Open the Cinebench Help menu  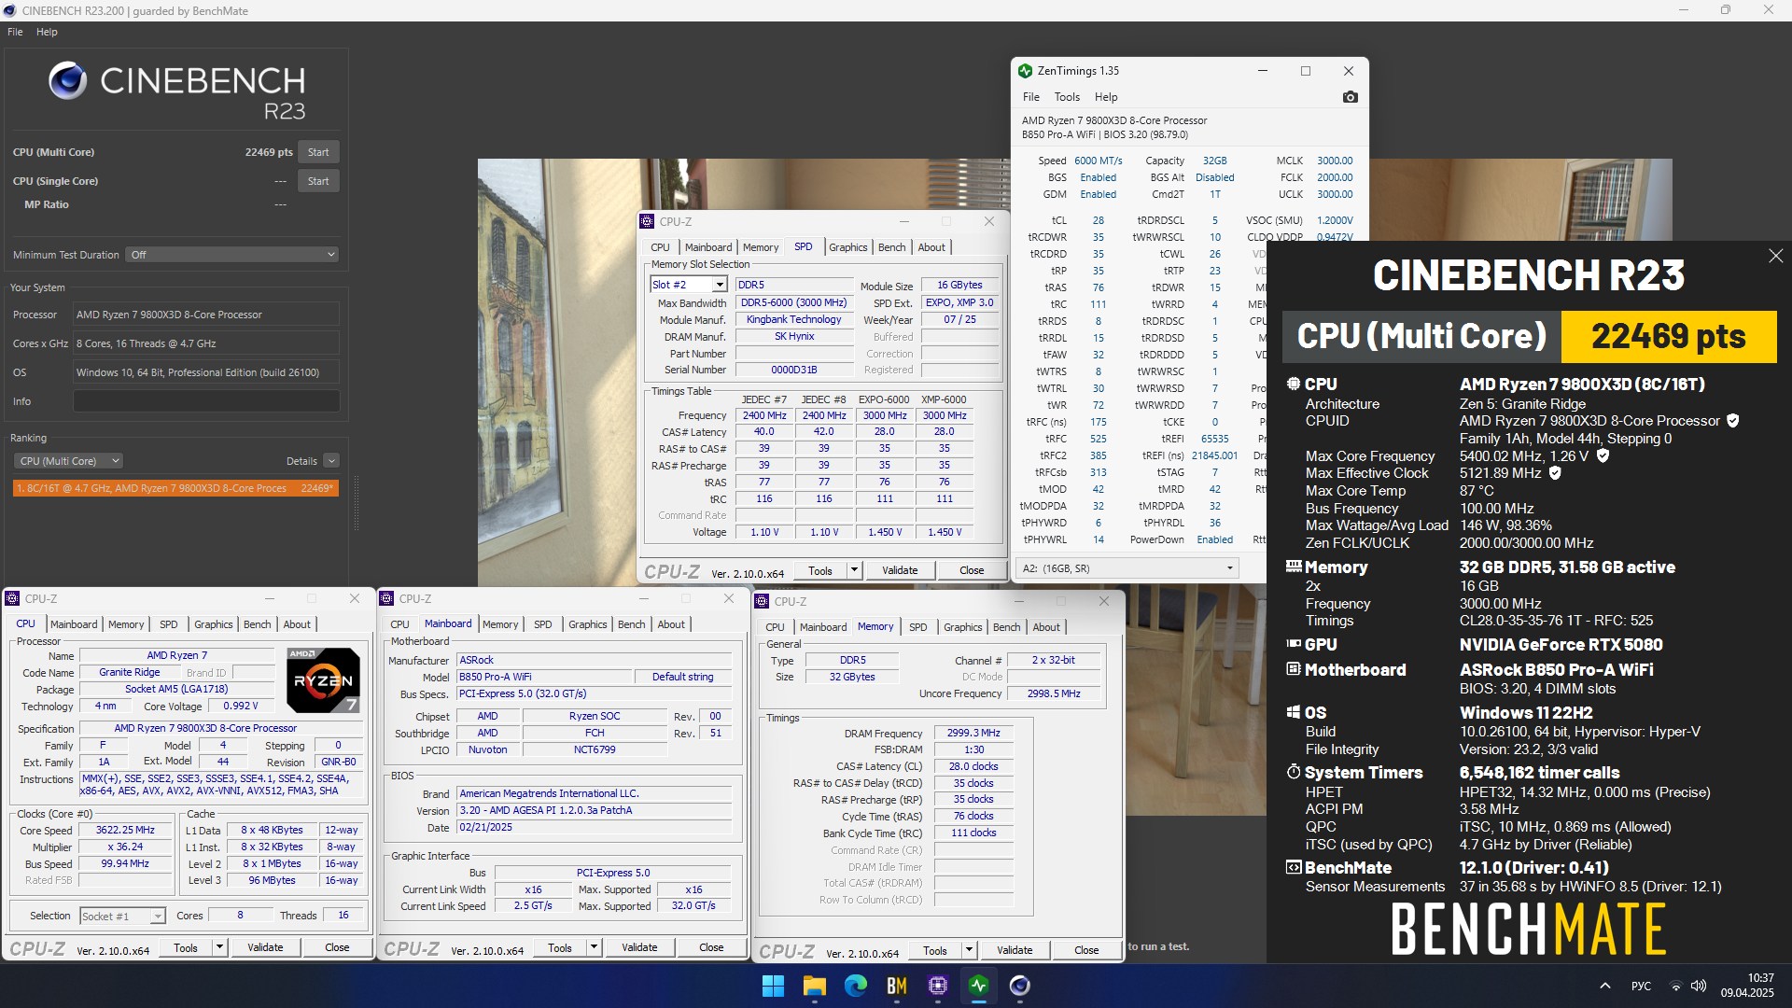[47, 32]
